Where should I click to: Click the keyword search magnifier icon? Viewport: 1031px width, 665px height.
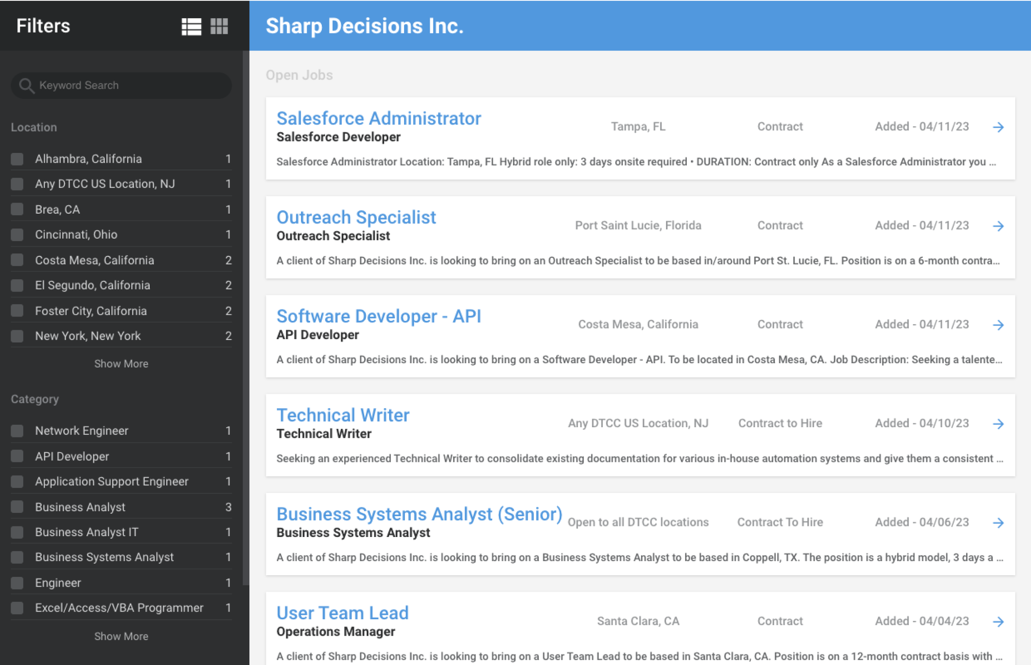27,85
